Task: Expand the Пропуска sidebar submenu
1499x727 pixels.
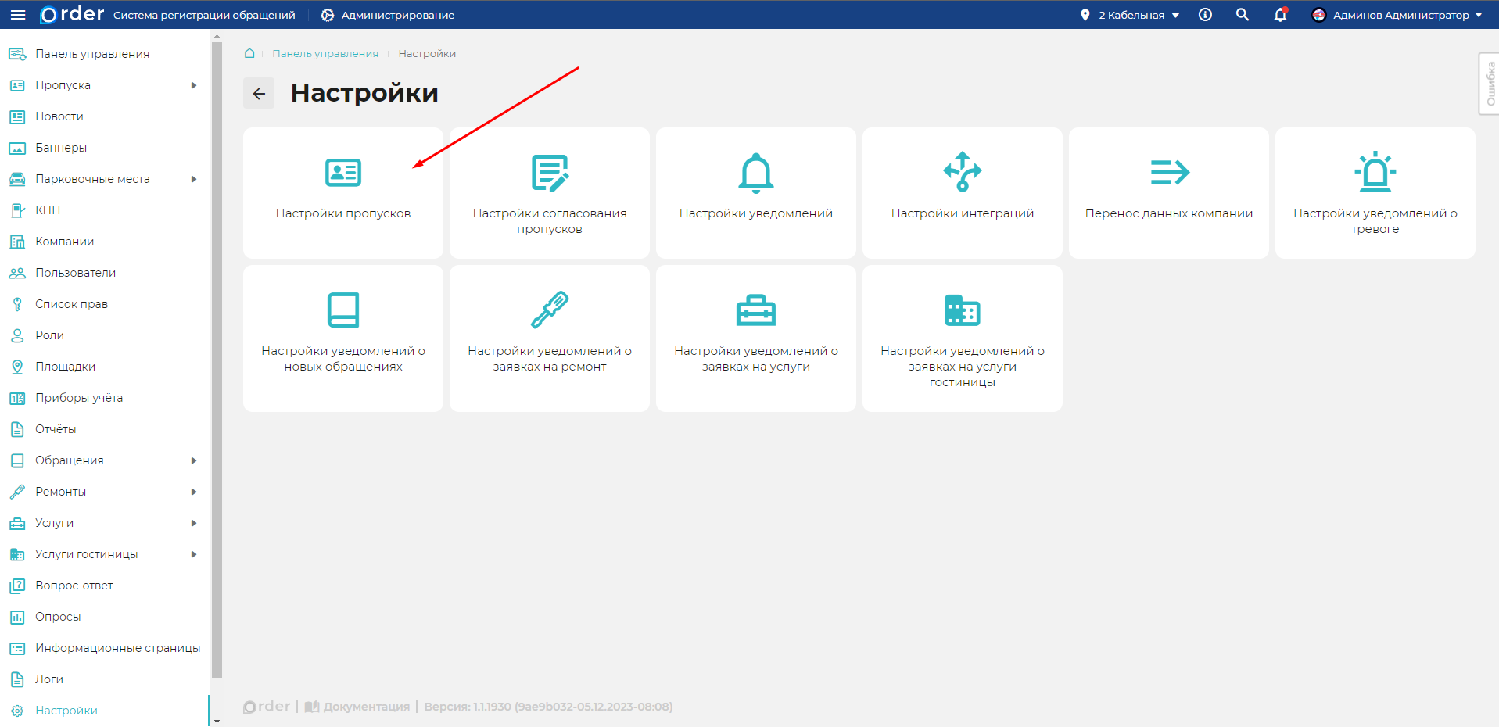Action: point(193,85)
